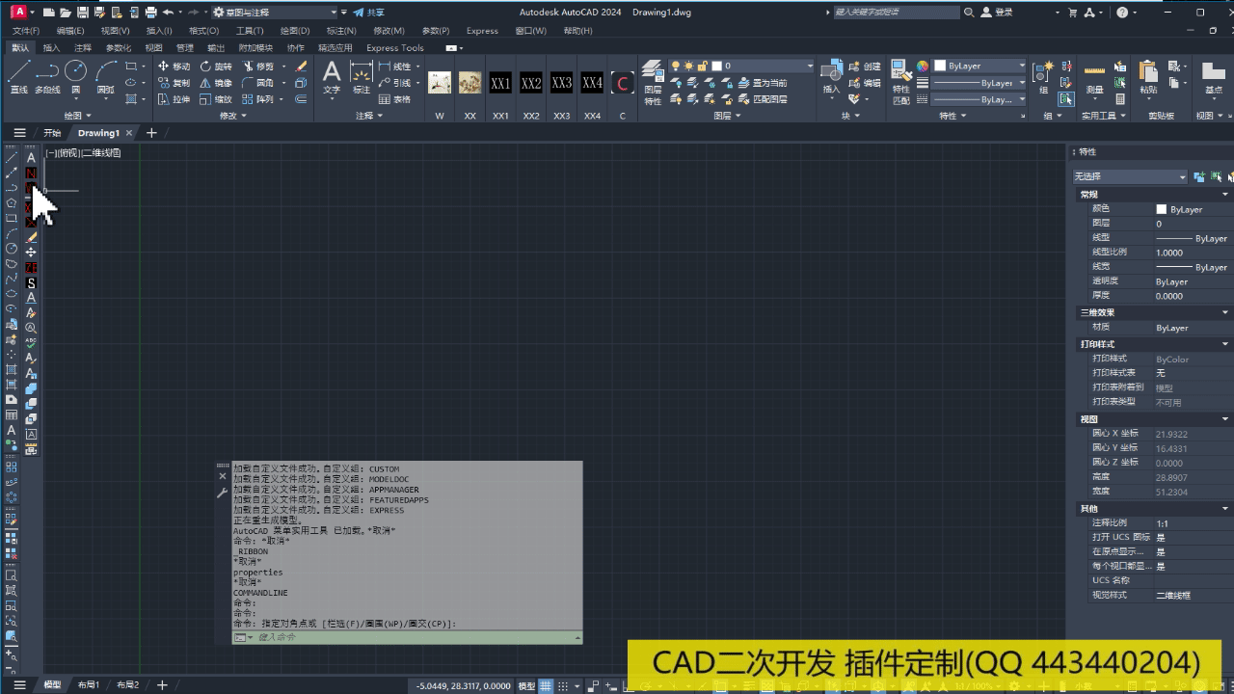Click the 特性匹配 match properties icon

pyautogui.click(x=900, y=82)
